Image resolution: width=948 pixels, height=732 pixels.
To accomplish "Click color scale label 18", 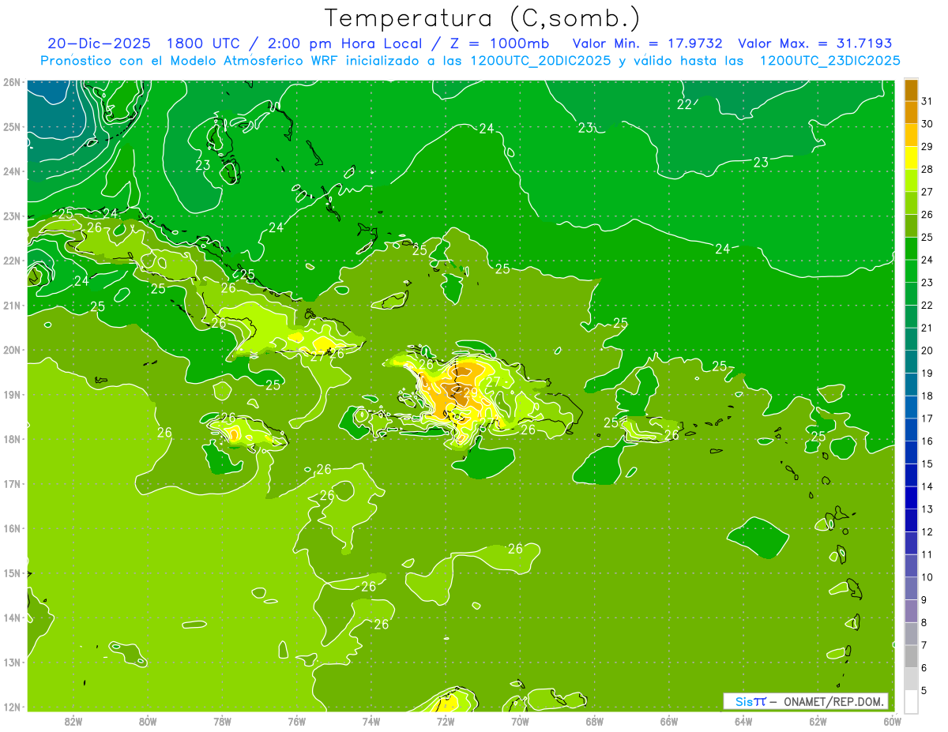I will (x=927, y=396).
